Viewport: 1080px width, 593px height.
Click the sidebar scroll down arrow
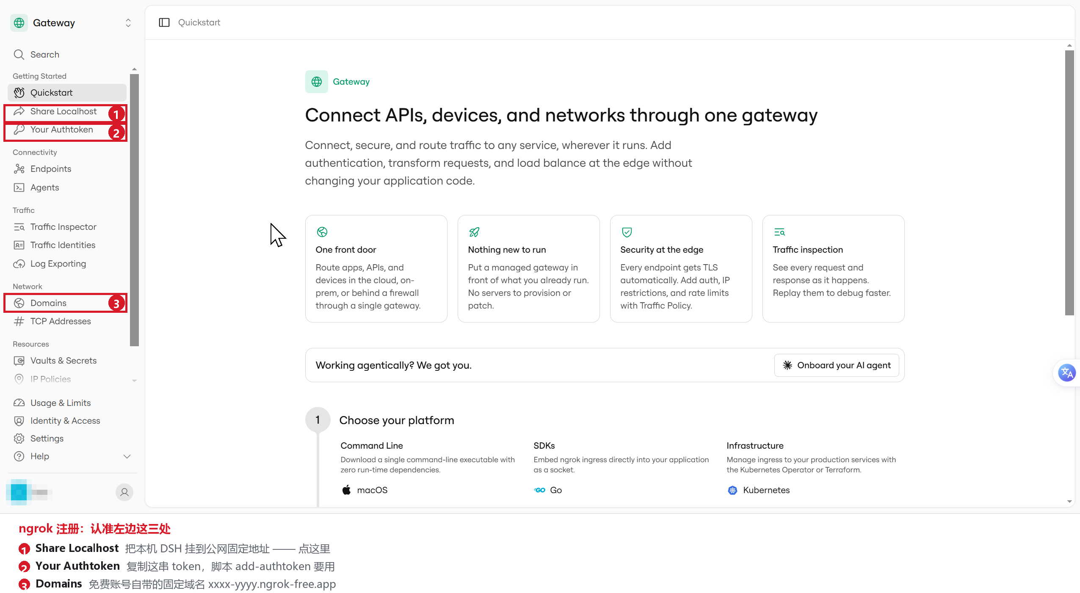(x=134, y=381)
